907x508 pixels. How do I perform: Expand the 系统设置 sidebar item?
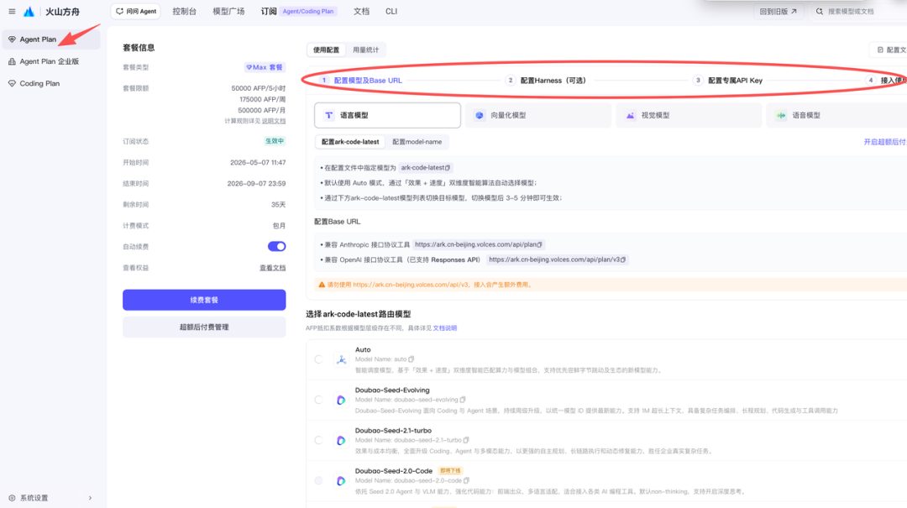(50, 498)
